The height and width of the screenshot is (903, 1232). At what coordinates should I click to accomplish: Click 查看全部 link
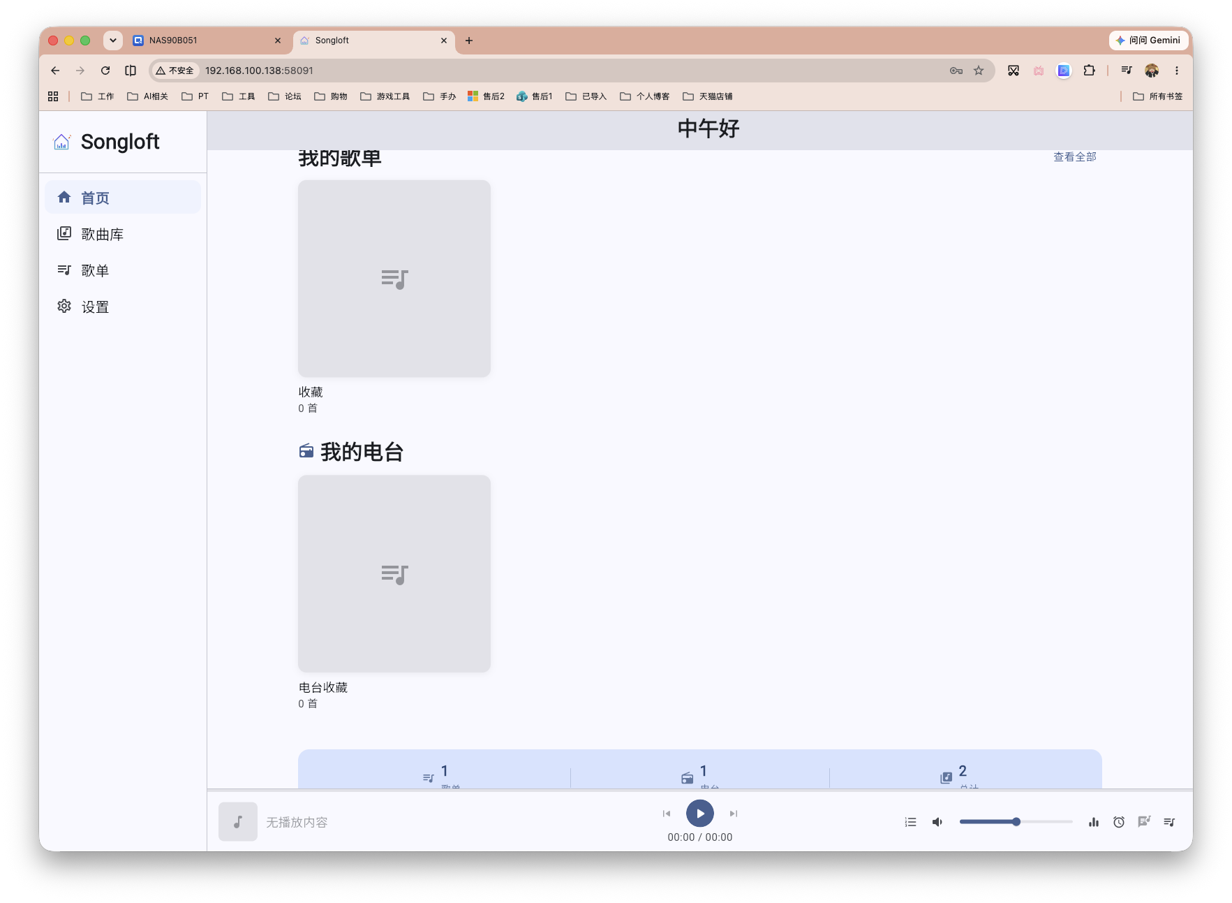1074,157
